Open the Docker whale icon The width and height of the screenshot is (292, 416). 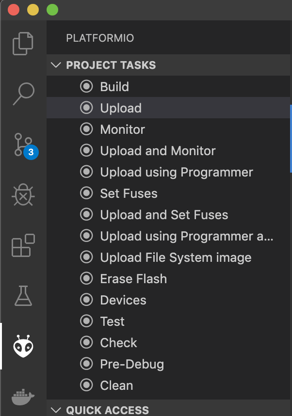23,397
